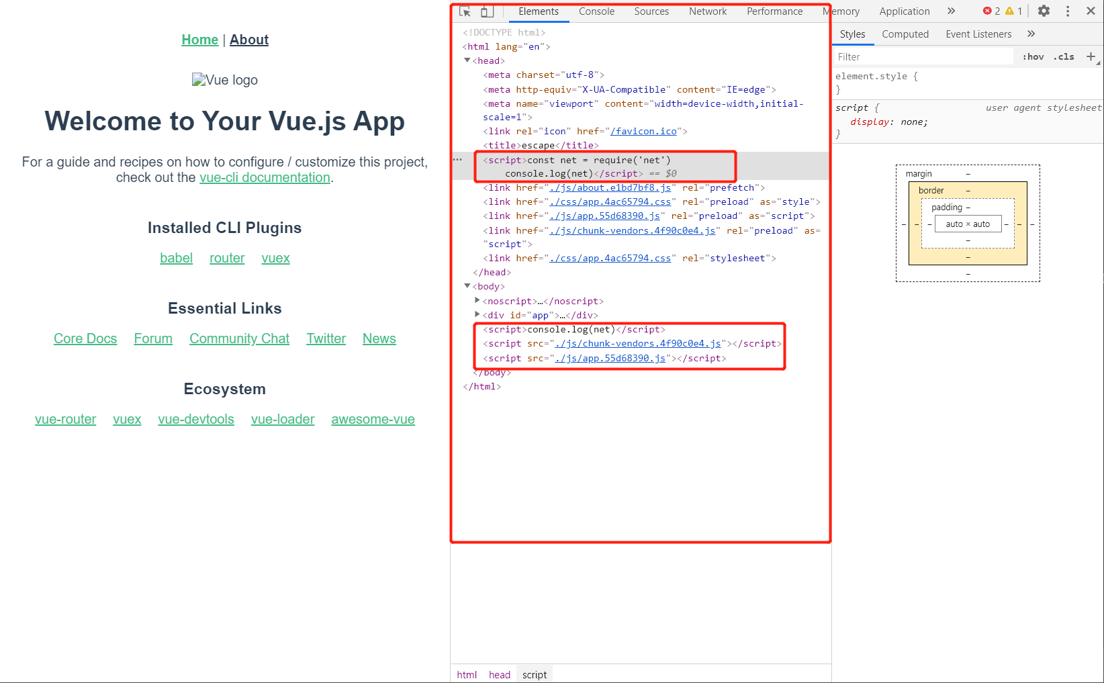
Task: Click the display: none style declaration
Action: click(x=889, y=122)
